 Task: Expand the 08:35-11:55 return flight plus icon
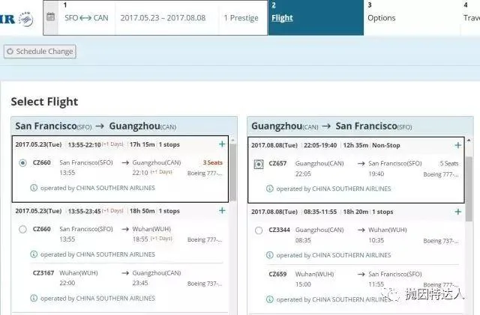tap(458, 212)
